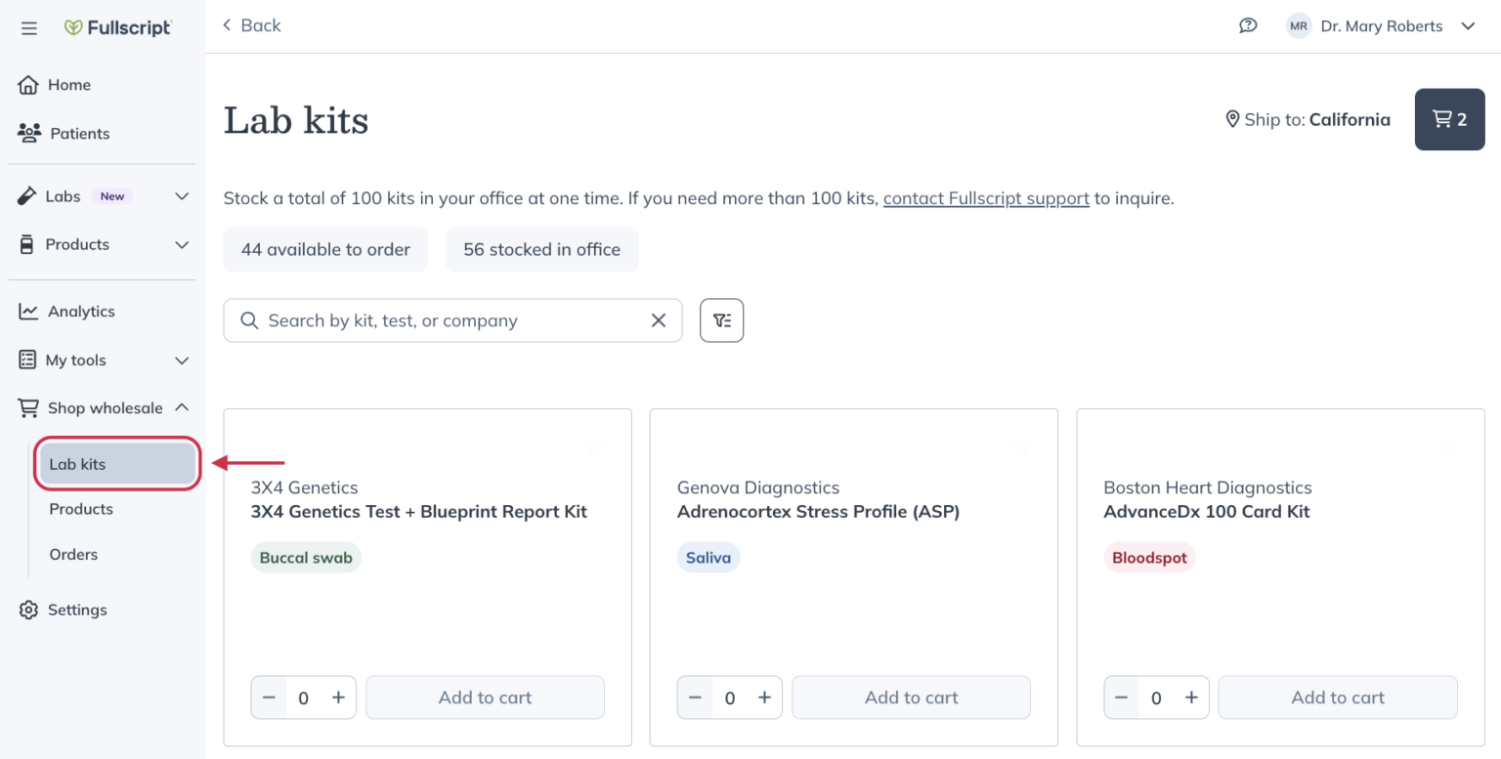Open the Home icon in the sidebar
This screenshot has height=759, width=1501.
pyautogui.click(x=28, y=85)
